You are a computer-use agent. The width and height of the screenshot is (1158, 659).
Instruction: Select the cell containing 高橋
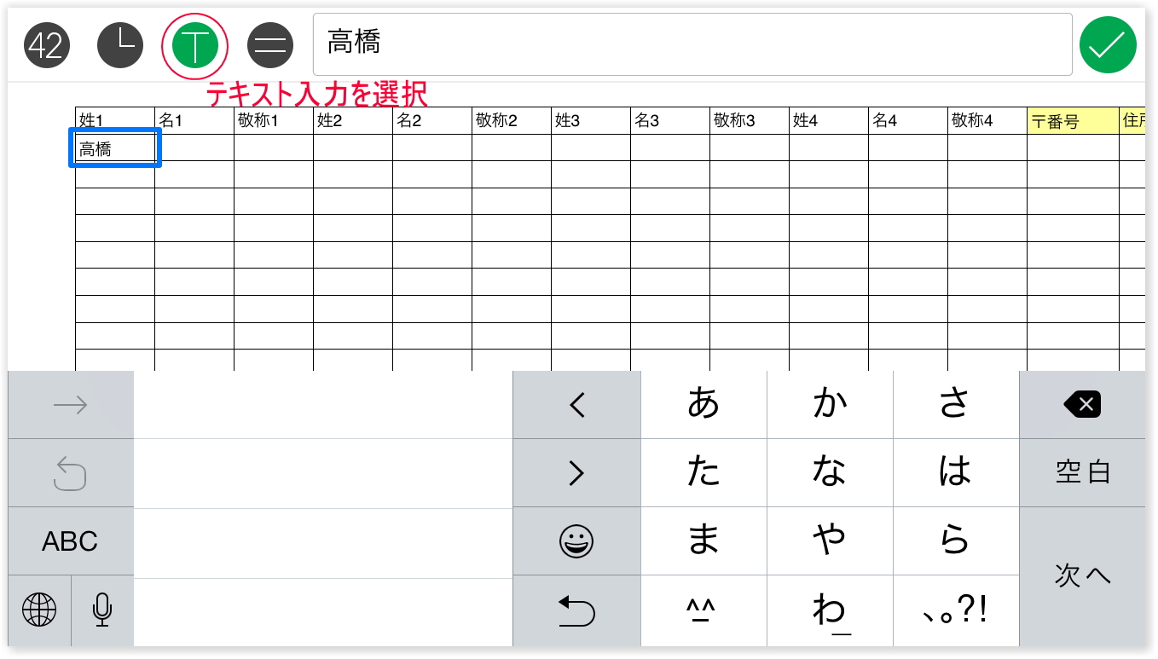115,148
